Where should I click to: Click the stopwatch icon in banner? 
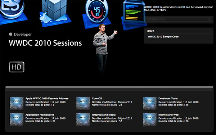97,11
